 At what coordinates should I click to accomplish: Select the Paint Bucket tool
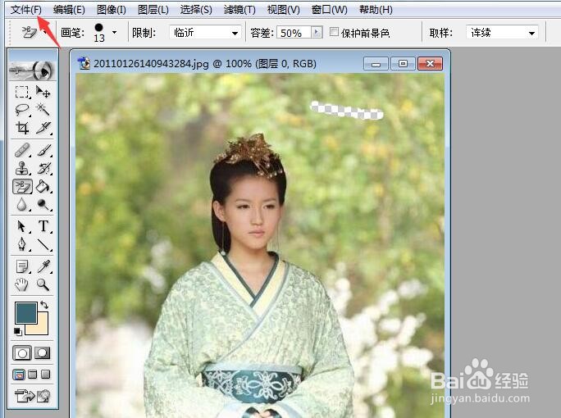pyautogui.click(x=43, y=186)
